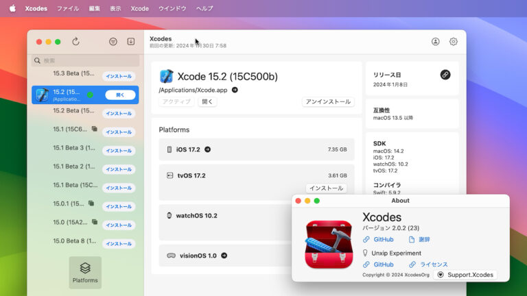Viewport: 527px width, 296px height.
Task: Click the 3.61 GB size value
Action: pos(337,175)
